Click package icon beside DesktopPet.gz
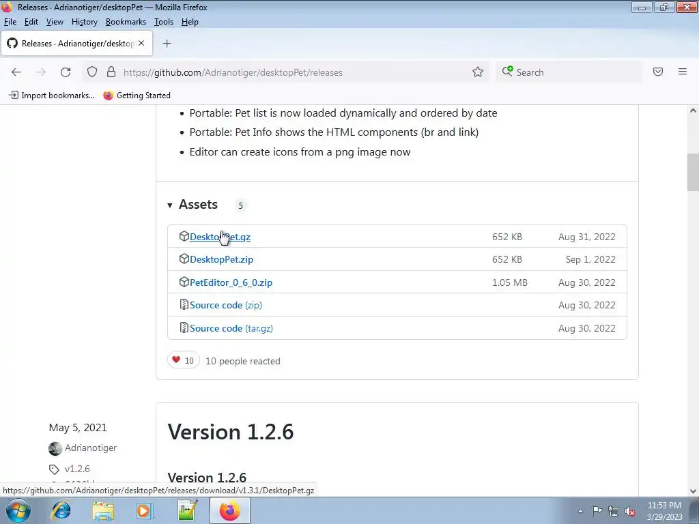 [x=184, y=236]
